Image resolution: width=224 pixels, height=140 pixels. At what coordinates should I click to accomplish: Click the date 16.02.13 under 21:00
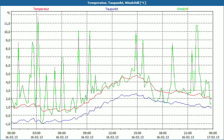coord(188,137)
